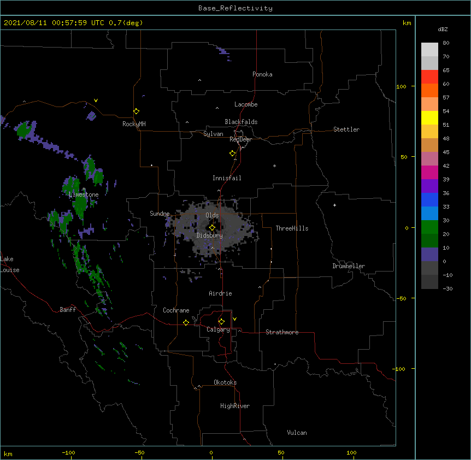This screenshot has height=460, width=471.
Task: Click the RockyMH label
Action: (134, 124)
